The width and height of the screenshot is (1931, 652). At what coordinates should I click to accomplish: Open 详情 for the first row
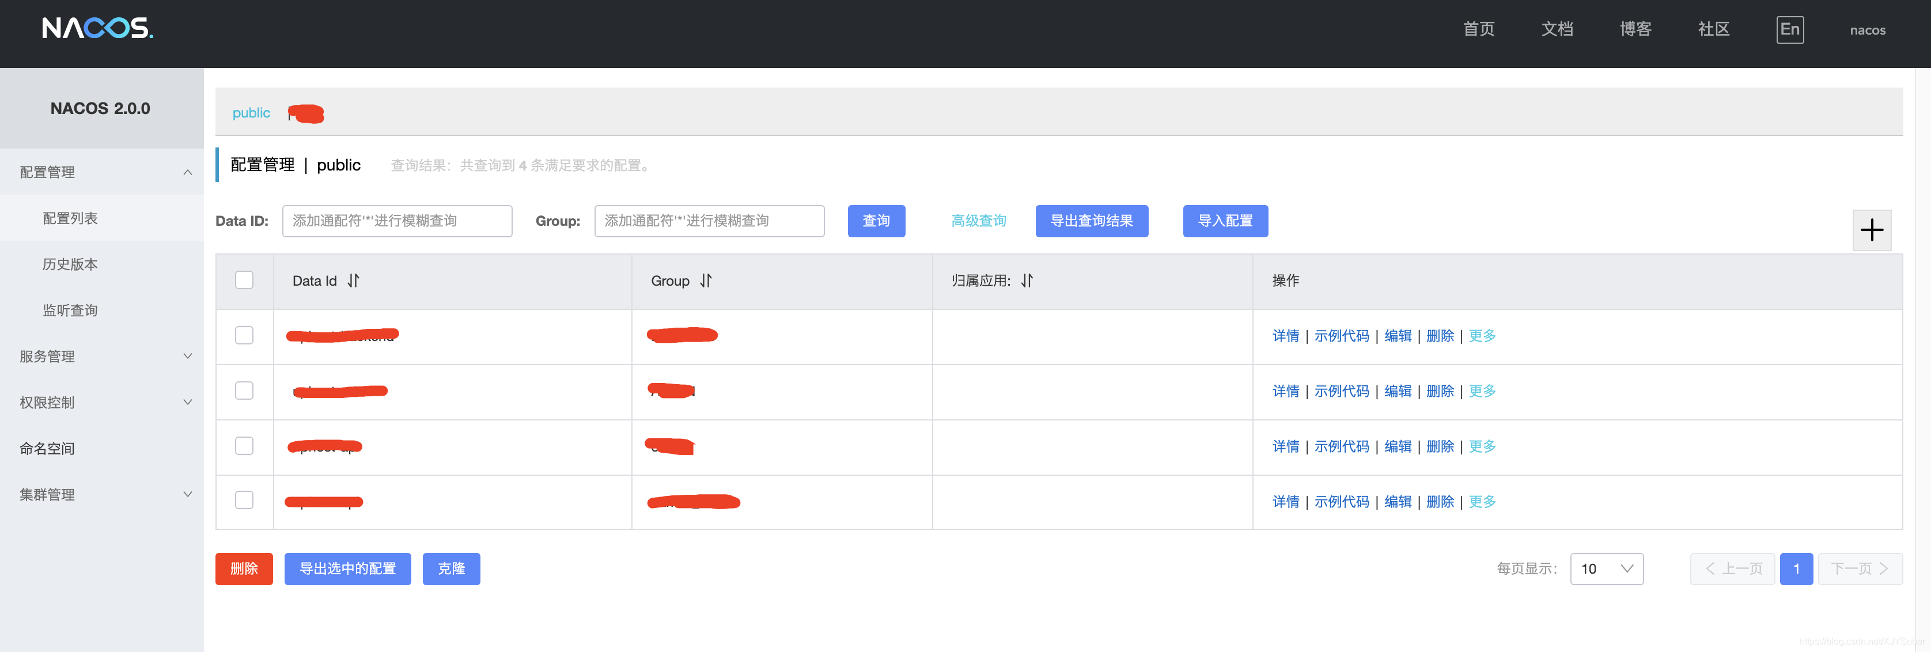click(1286, 336)
